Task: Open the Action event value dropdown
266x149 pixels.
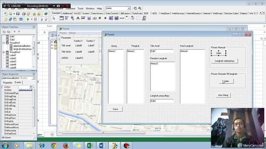Action: click(30, 87)
